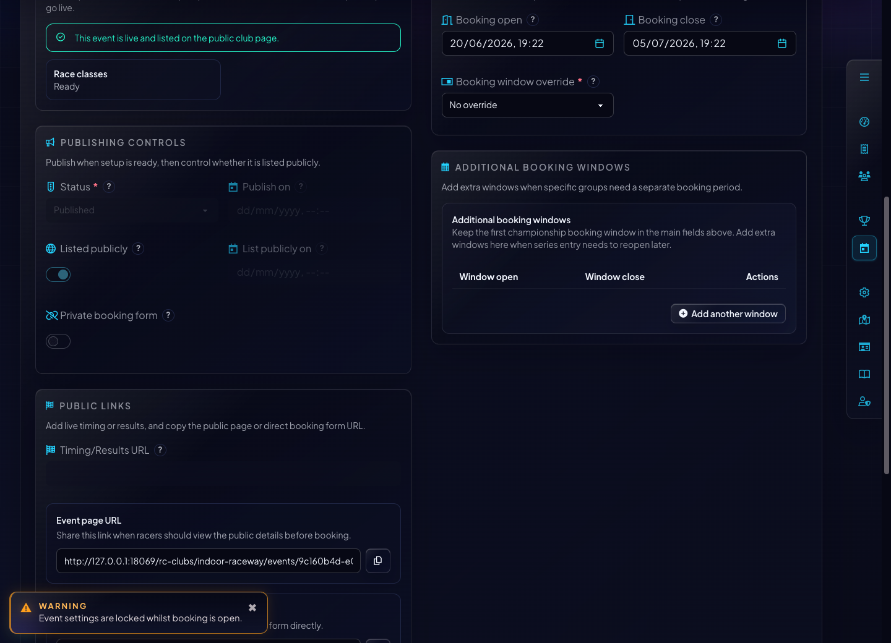Open the ID card icon in sidebar
Image resolution: width=891 pixels, height=643 pixels.
point(864,347)
